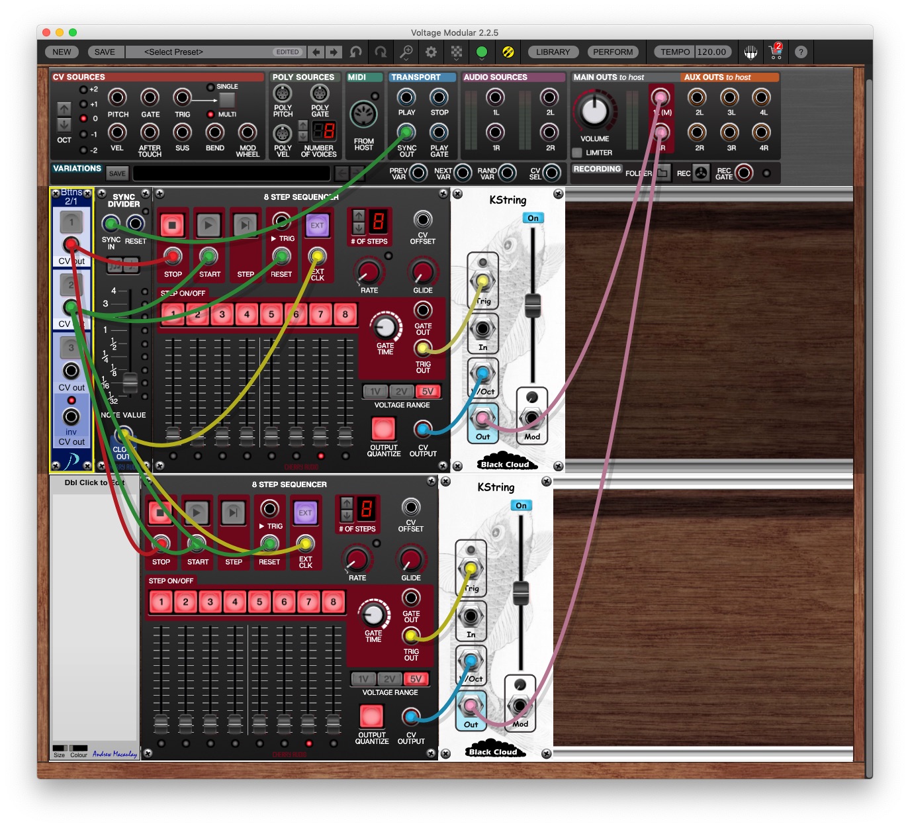Click Dbl Click to Edit label module
The image size is (910, 828).
click(95, 617)
